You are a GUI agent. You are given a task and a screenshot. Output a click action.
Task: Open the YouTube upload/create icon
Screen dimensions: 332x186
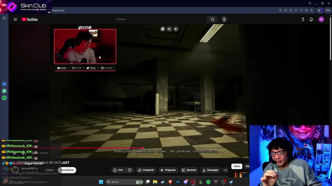pos(303,19)
